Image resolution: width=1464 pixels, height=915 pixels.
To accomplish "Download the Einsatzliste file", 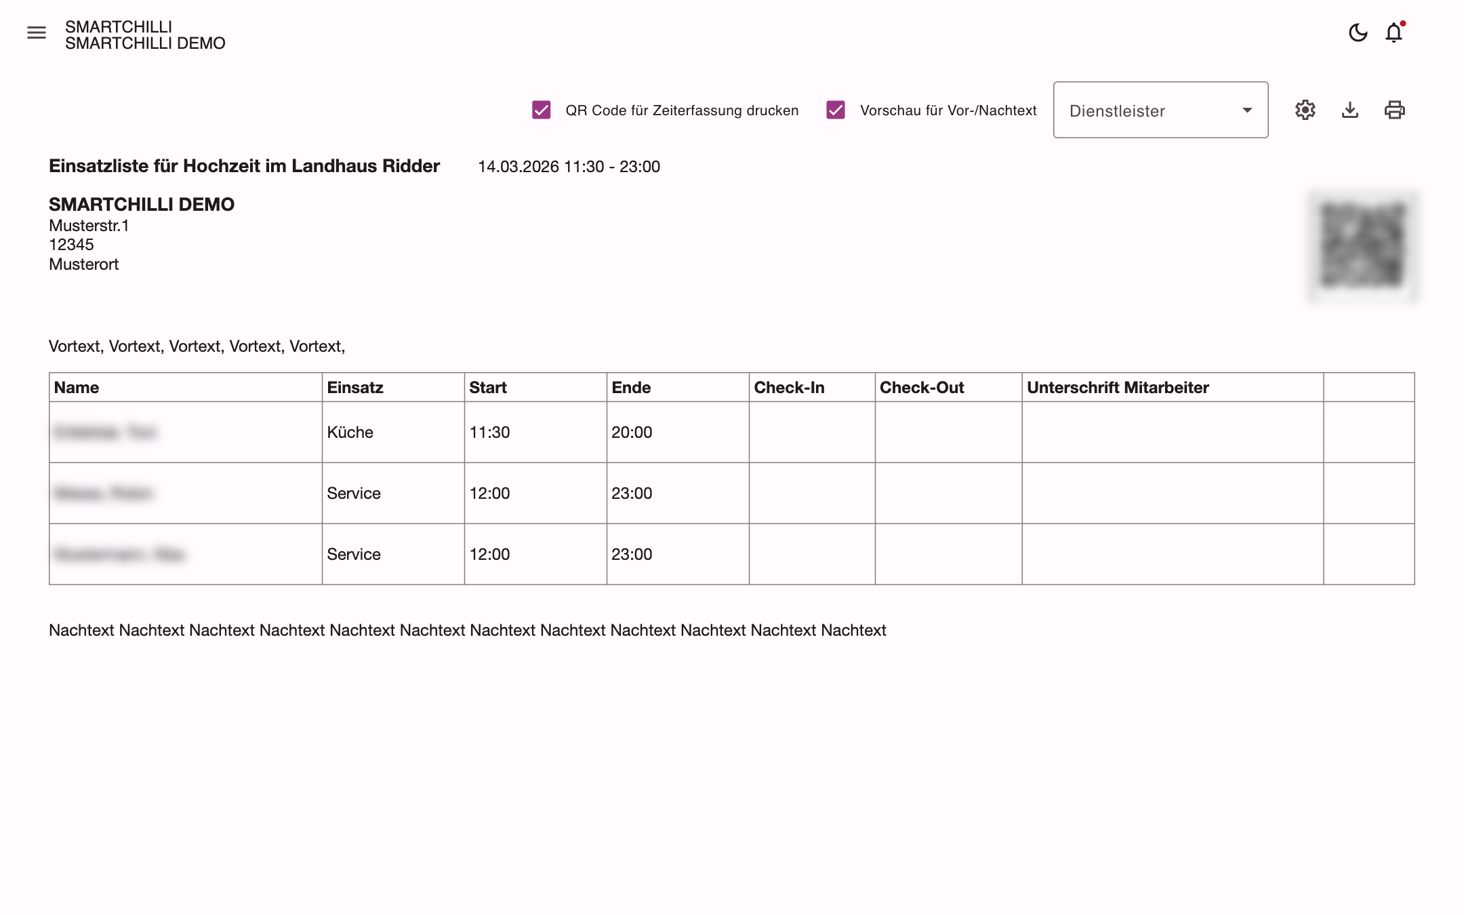I will point(1350,110).
